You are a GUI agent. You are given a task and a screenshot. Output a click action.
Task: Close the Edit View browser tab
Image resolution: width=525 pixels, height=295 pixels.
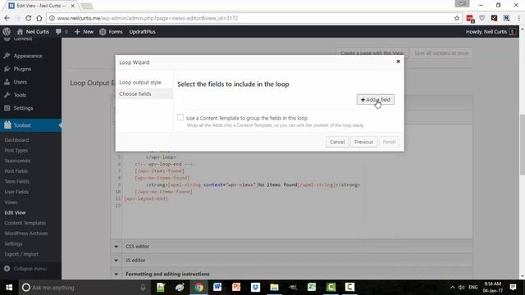click(73, 6)
